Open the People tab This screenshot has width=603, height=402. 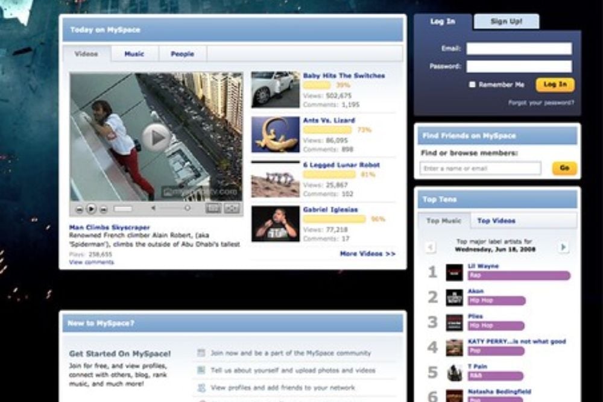(x=182, y=54)
